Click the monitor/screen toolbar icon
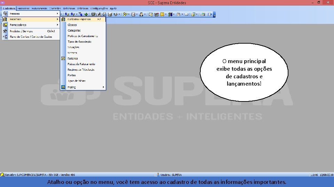 click(x=93, y=15)
